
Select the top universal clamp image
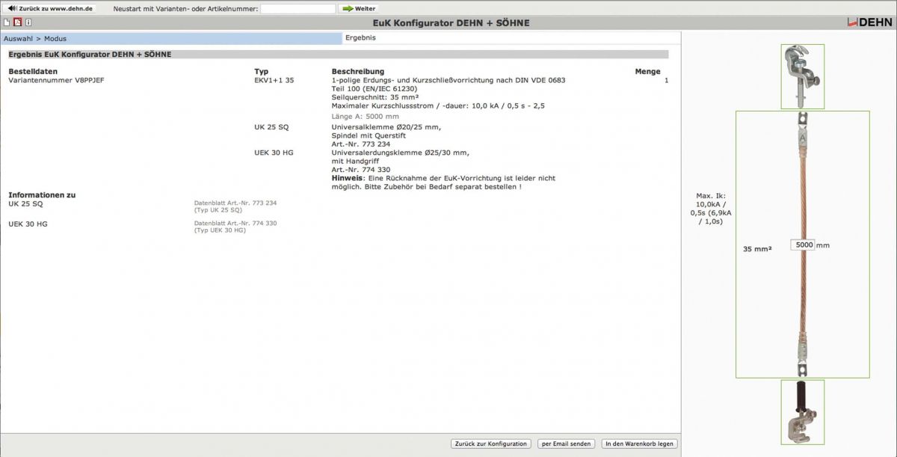802,76
